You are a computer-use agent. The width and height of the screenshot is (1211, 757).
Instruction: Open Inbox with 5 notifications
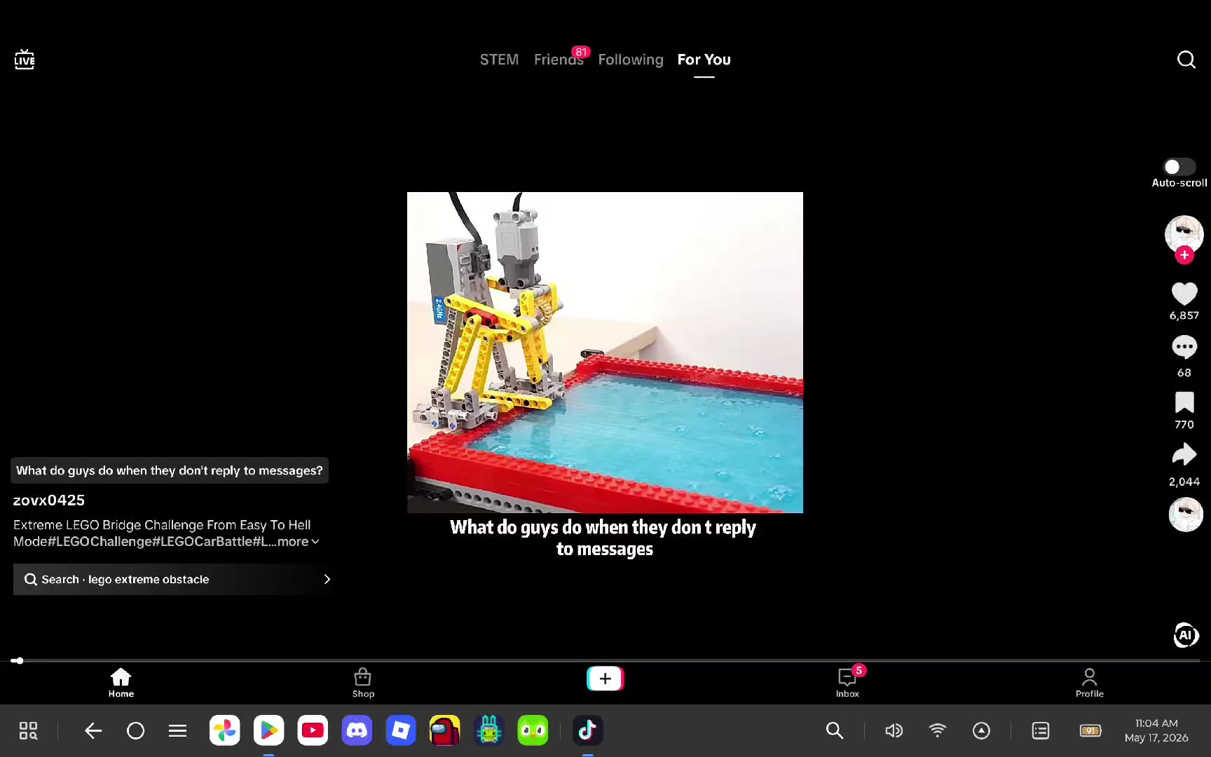[847, 683]
